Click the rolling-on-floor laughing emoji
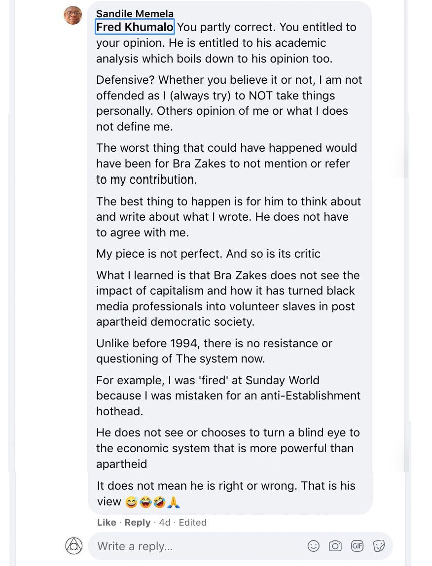Viewport: 432px width, 566px height. pos(159,502)
